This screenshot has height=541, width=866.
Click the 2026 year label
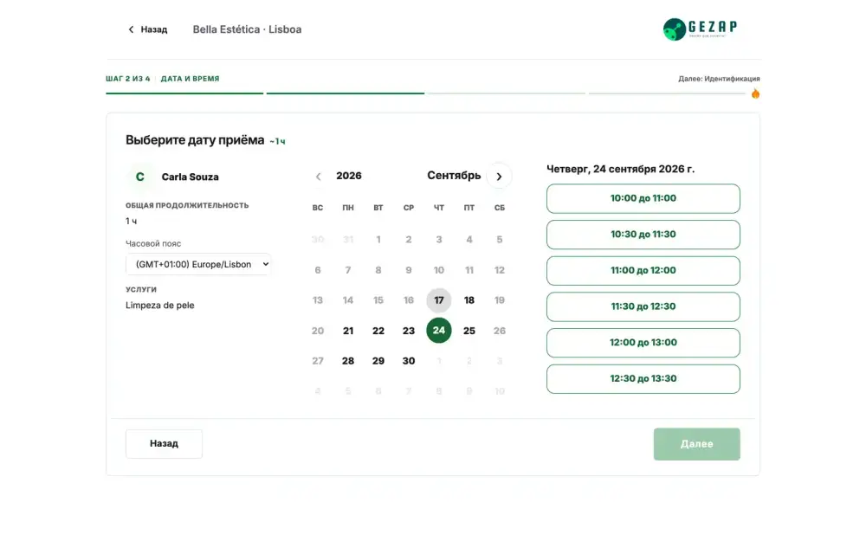click(x=348, y=176)
